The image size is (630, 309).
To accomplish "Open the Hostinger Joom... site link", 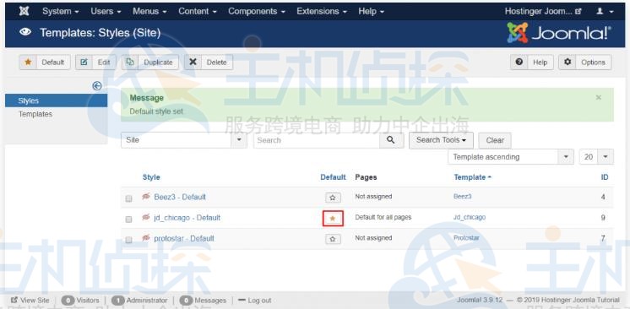I will (x=543, y=11).
